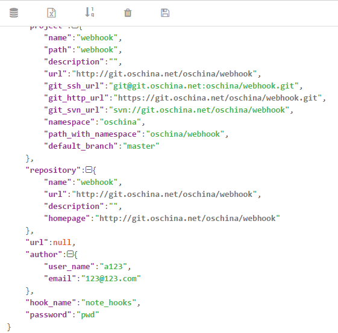Viewport: 338px width, 333px height.
Task: Click the final closing brace
Action: (x=9, y=327)
